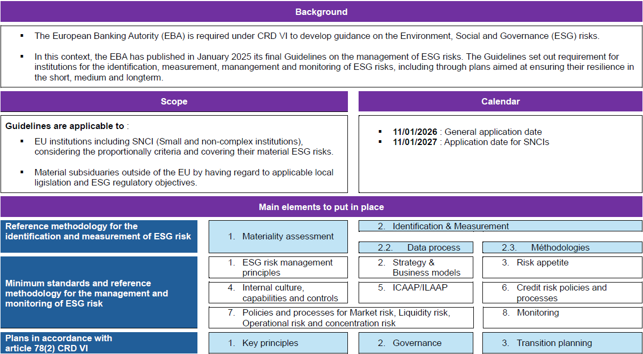Click the 2.2. Data process box

(x=416, y=247)
